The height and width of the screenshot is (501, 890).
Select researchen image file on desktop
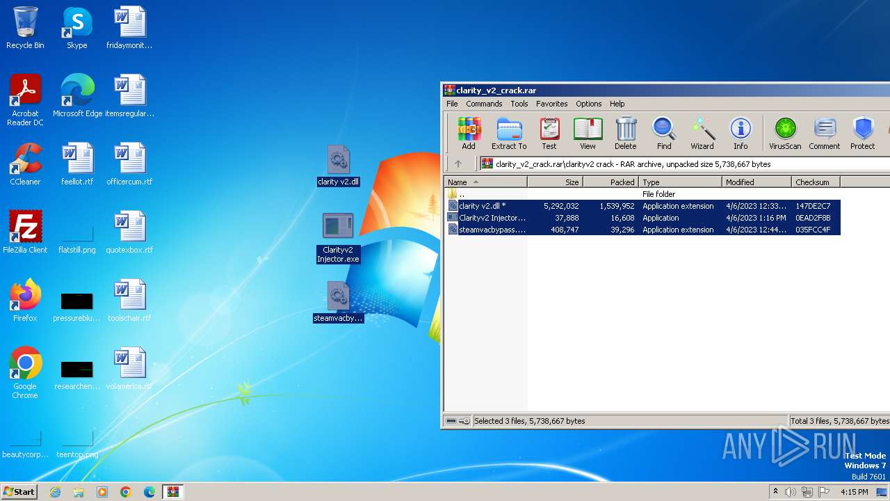pyautogui.click(x=77, y=374)
